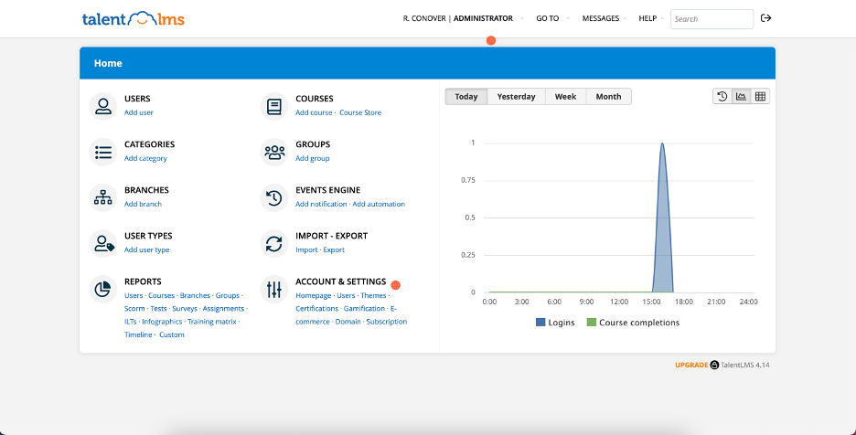The image size is (856, 435).
Task: Click the logout arrow icon
Action: [x=766, y=18]
